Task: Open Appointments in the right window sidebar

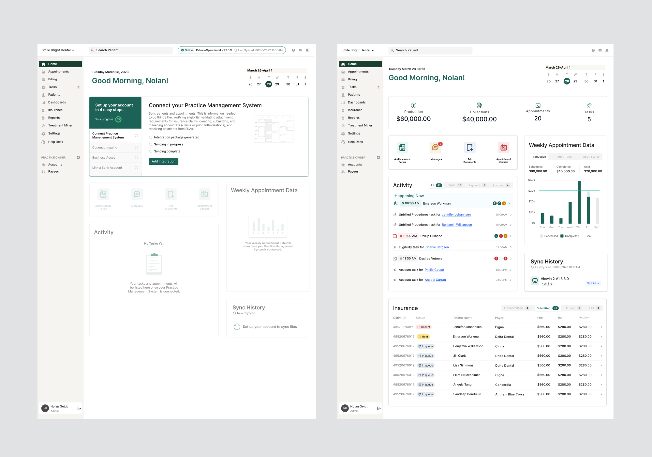Action: point(360,72)
